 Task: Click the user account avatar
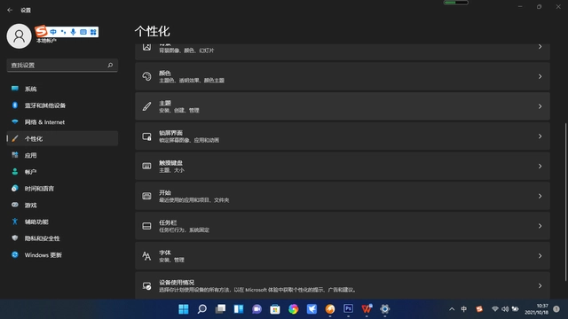click(20, 36)
